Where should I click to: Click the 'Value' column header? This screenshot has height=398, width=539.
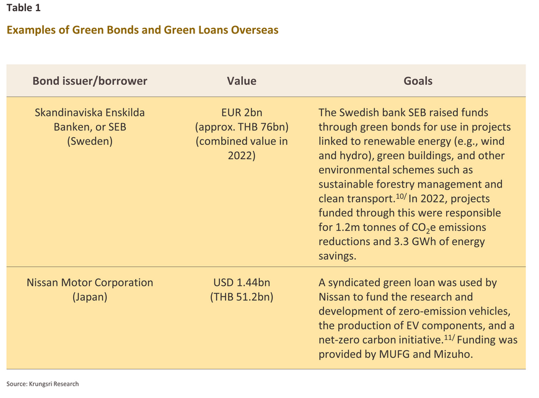[x=242, y=80]
